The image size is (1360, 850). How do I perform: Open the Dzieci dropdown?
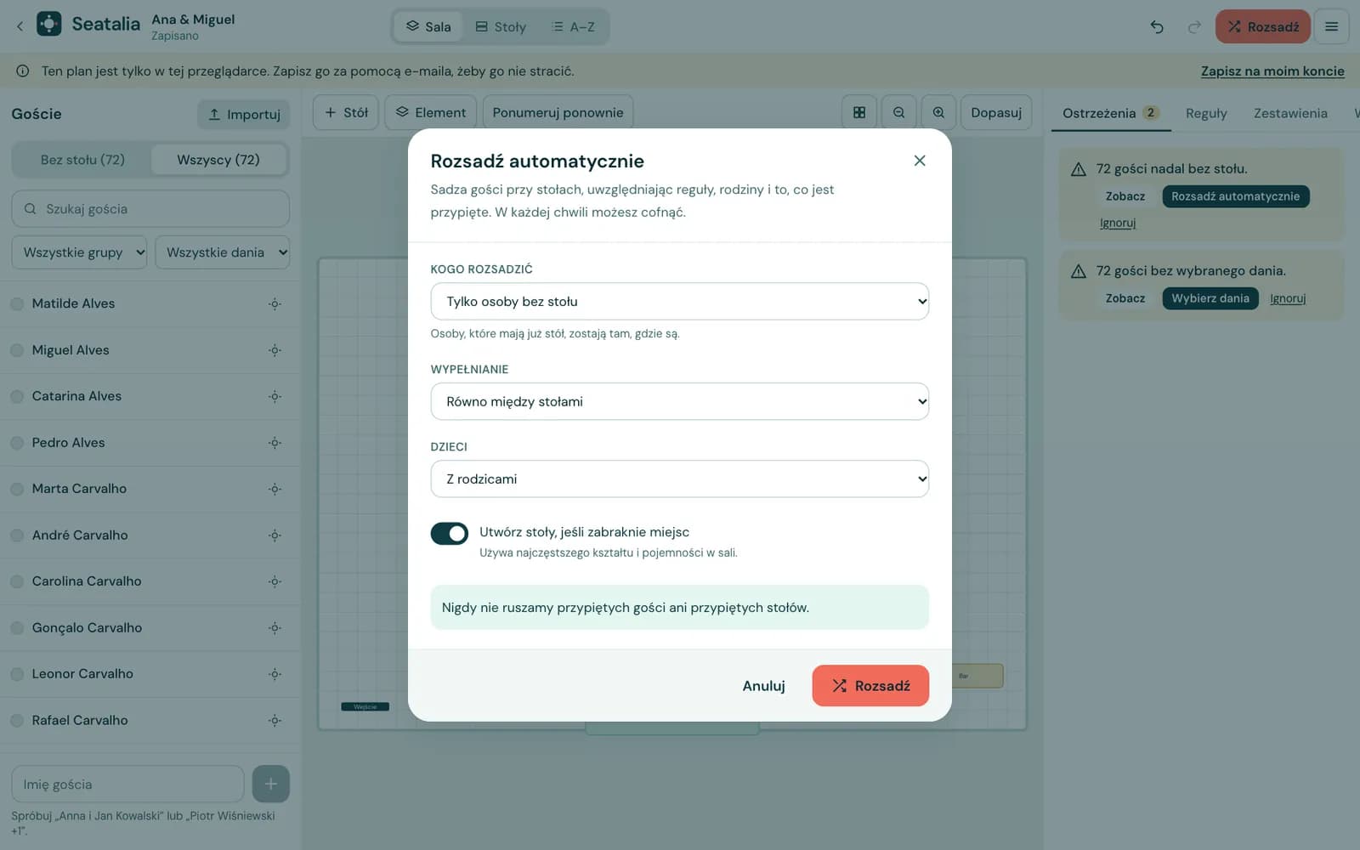(x=679, y=479)
